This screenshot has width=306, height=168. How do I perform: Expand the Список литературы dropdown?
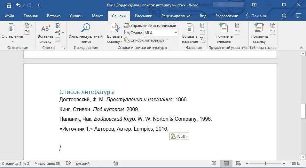(x=146, y=40)
